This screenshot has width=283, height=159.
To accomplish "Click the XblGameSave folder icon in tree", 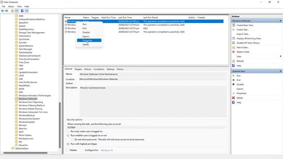I will [13, 148].
